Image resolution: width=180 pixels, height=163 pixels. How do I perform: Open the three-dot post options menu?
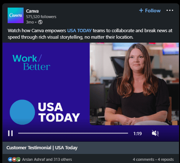pyautogui.click(x=170, y=10)
